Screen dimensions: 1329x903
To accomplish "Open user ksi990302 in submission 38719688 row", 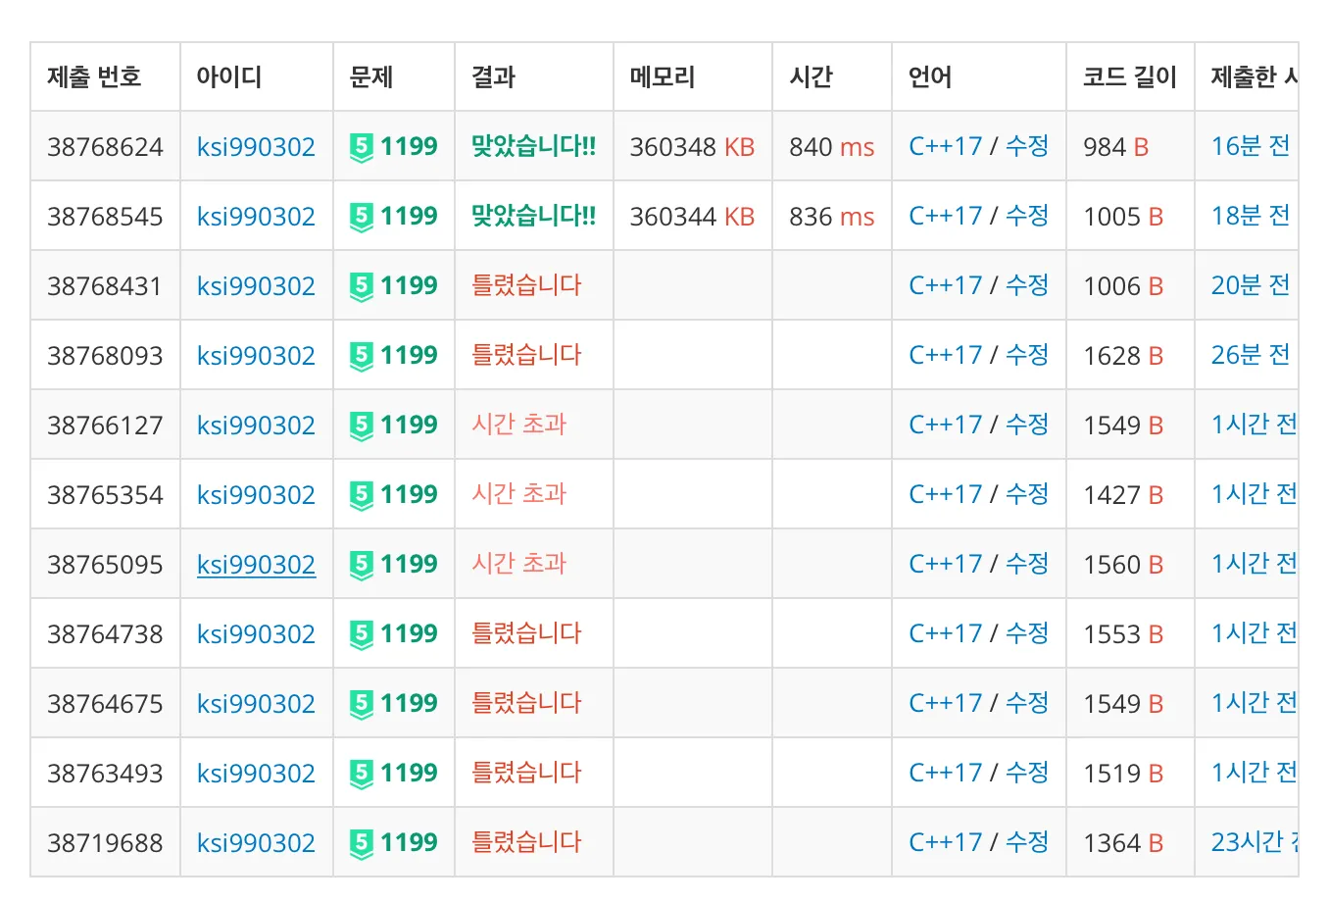I will (256, 843).
